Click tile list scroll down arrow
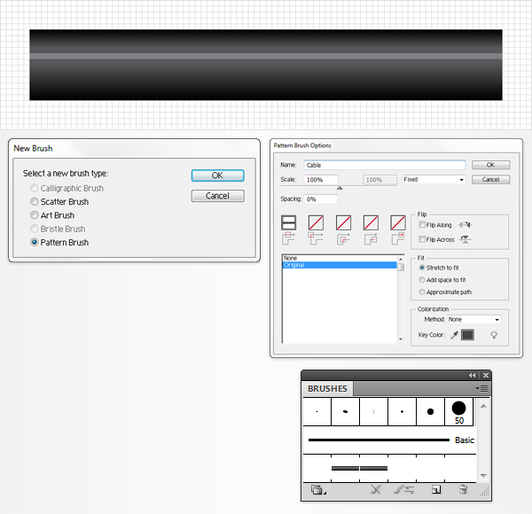The width and height of the screenshot is (532, 514). (401, 339)
